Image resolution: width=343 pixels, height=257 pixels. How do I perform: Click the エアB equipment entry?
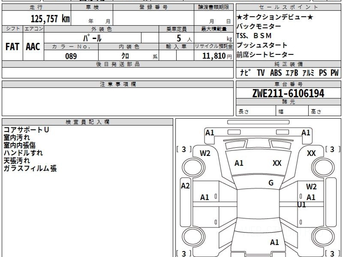(292, 73)
